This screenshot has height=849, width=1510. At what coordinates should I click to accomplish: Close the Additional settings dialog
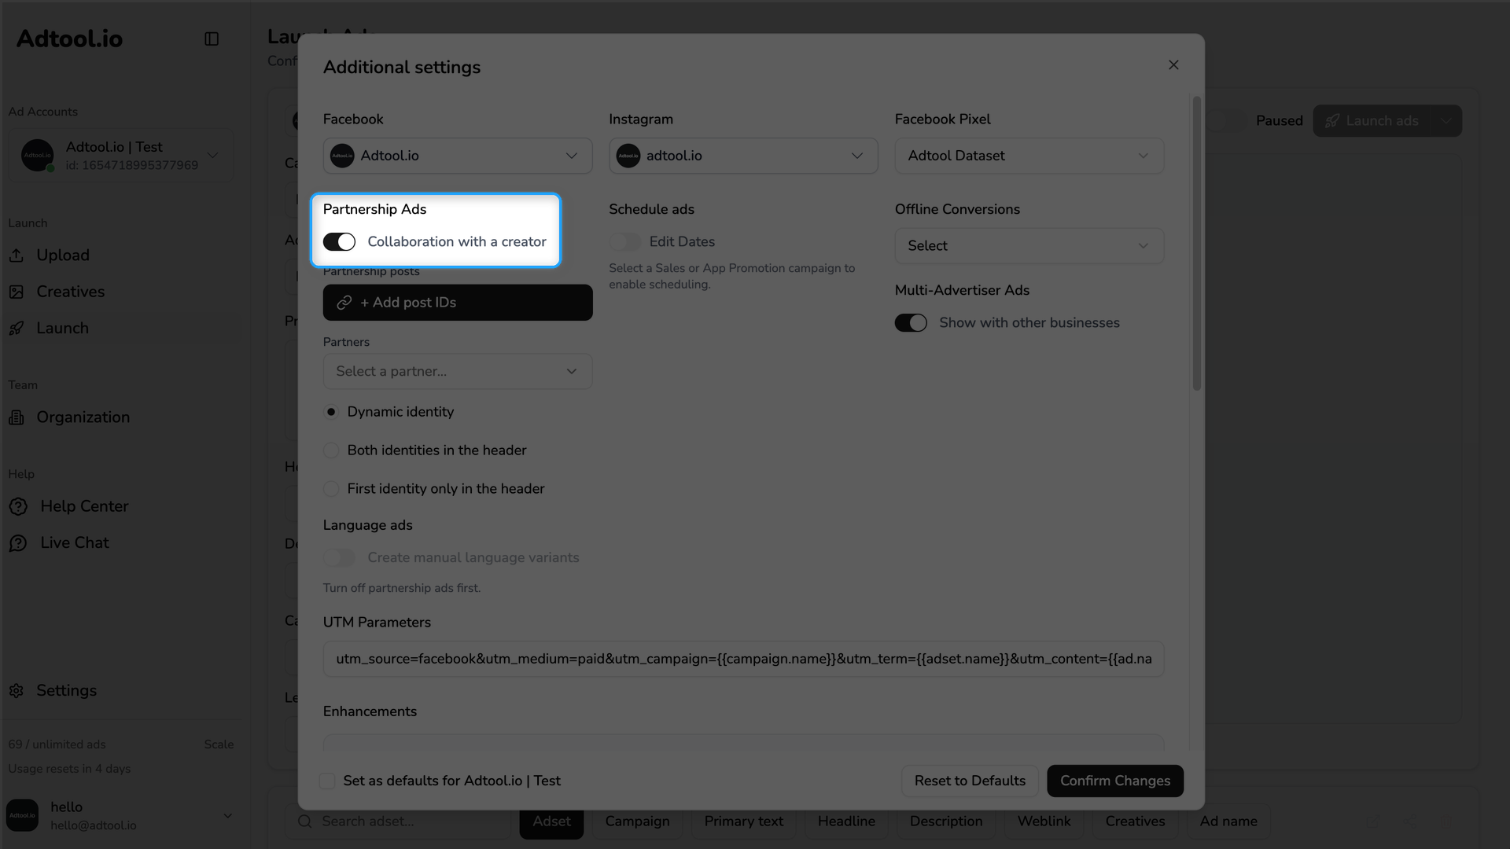click(x=1173, y=64)
